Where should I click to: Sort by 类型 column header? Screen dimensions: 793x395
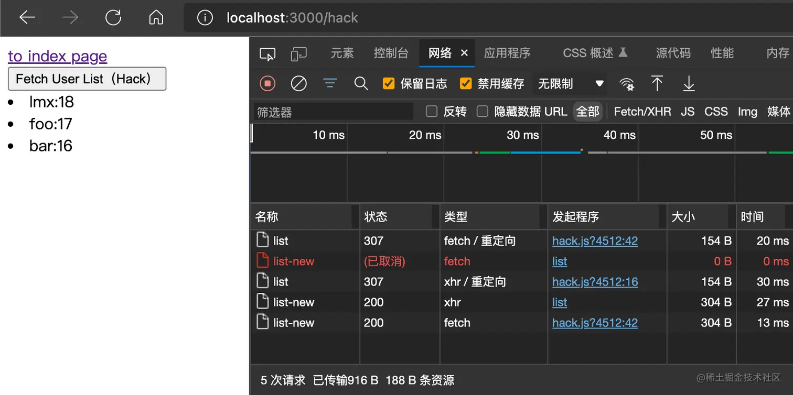(494, 217)
